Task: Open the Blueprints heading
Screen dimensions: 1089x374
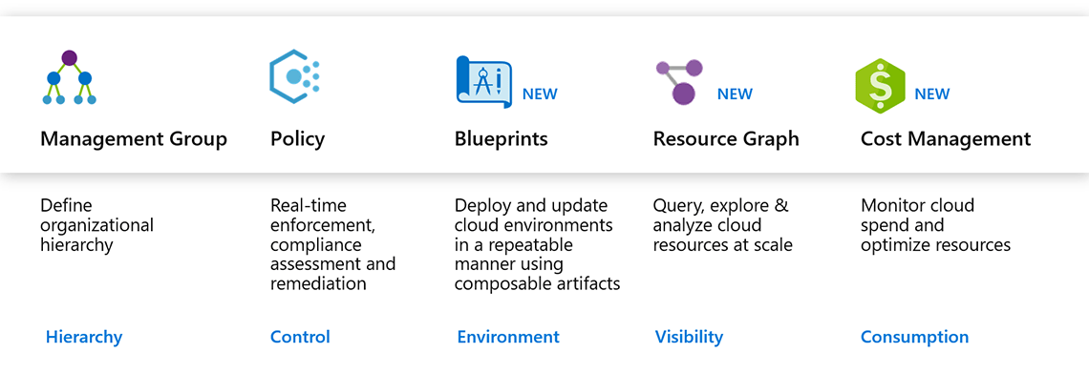Action: point(502,139)
